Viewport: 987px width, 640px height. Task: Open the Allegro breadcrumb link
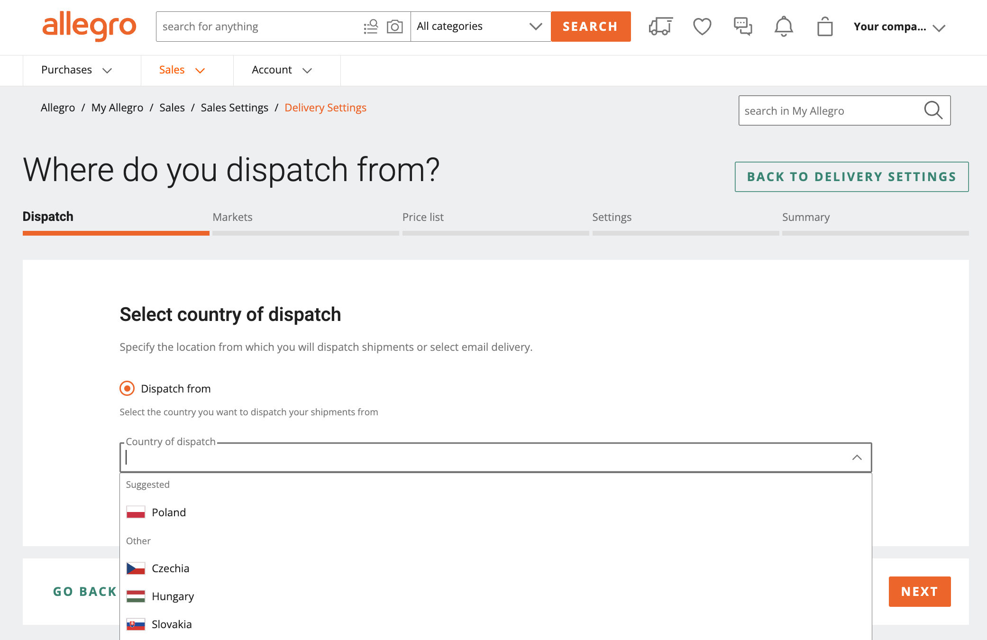pyautogui.click(x=58, y=108)
